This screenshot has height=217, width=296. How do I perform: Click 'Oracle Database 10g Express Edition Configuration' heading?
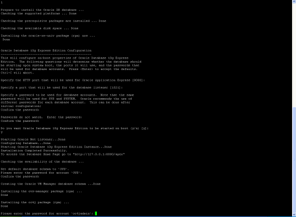46,51
